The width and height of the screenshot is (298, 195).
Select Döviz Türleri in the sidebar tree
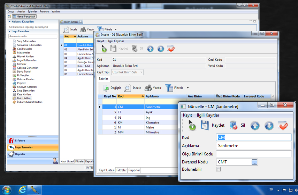tap(24, 71)
